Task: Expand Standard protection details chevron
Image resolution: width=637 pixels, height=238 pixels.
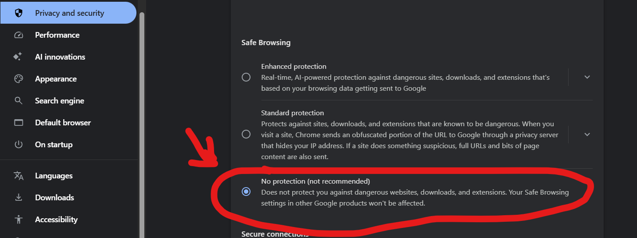Action: click(x=587, y=134)
